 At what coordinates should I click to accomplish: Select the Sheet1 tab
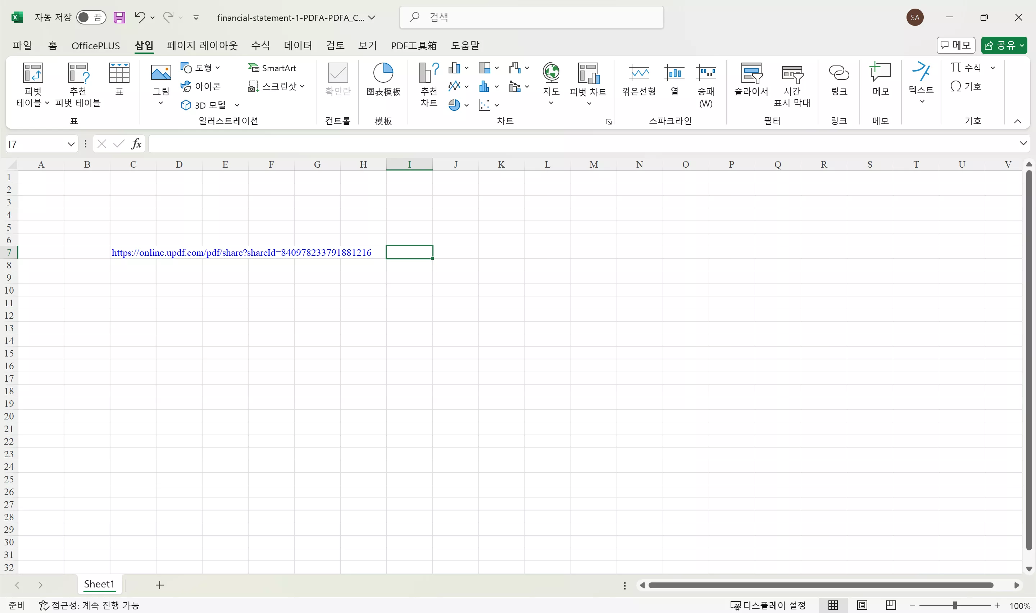pyautogui.click(x=99, y=584)
